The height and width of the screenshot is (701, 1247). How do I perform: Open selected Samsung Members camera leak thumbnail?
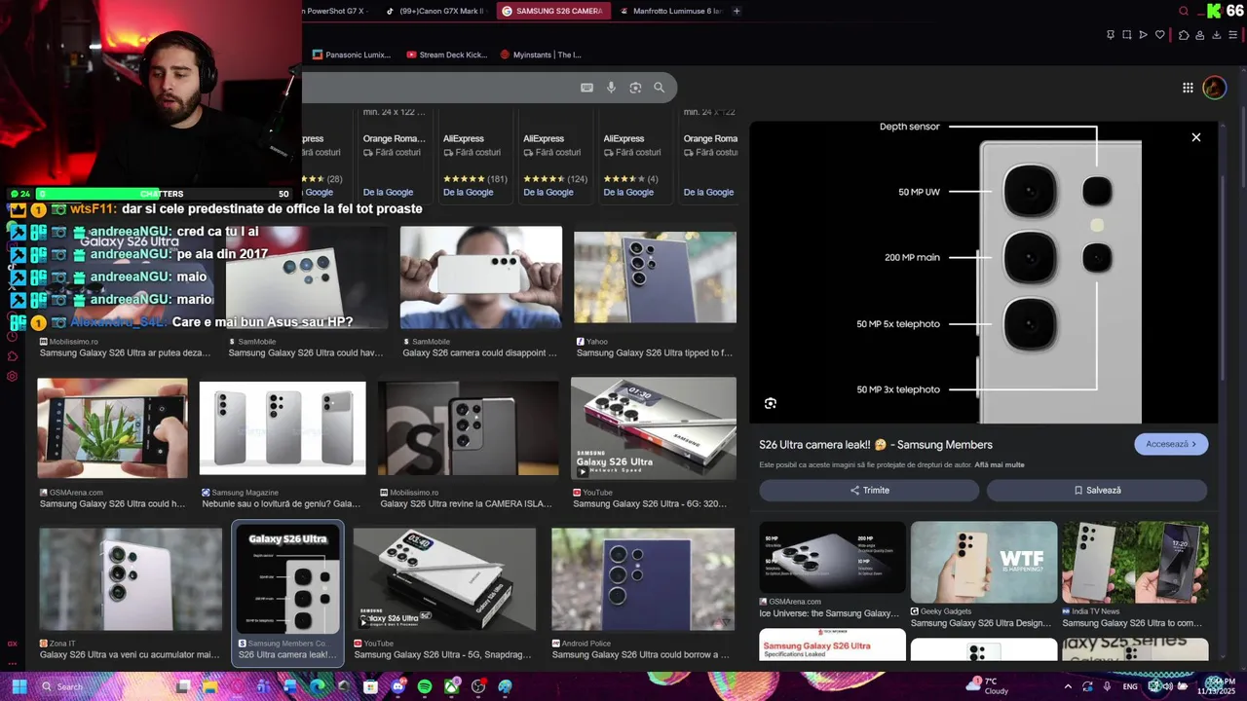(x=287, y=579)
